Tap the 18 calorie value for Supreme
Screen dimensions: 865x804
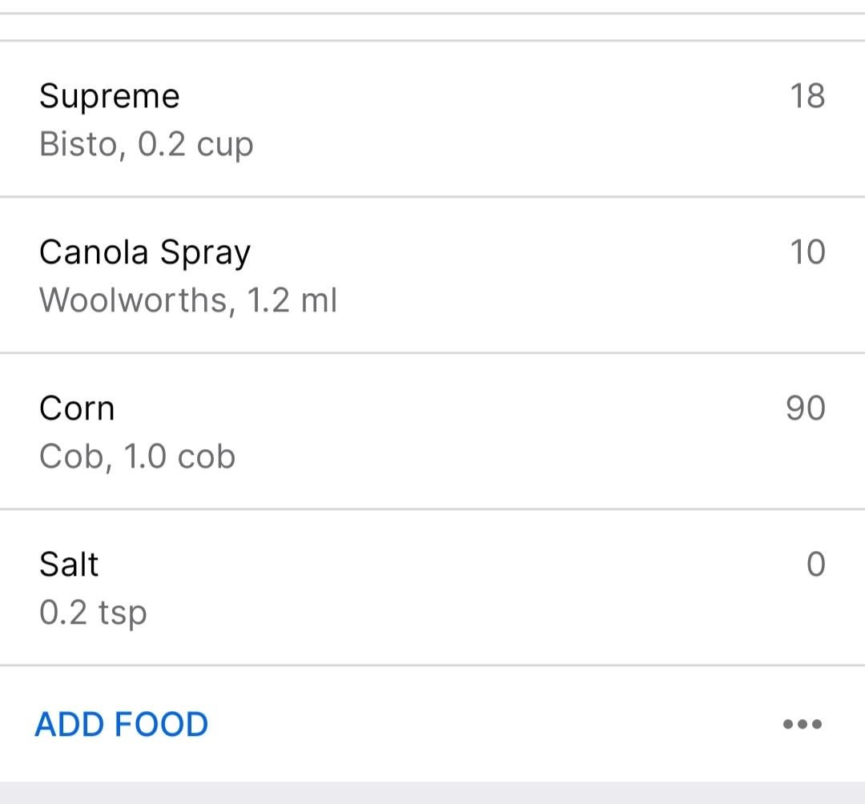[x=807, y=96]
